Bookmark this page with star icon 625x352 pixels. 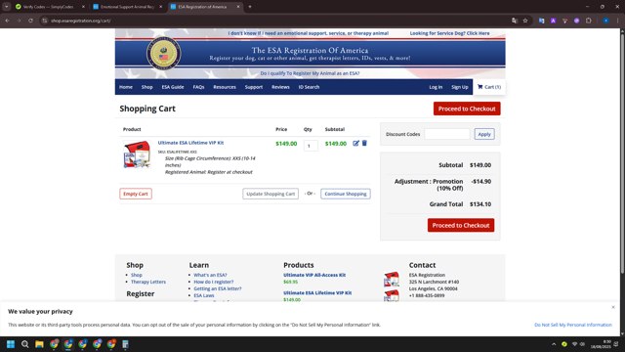coord(525,21)
